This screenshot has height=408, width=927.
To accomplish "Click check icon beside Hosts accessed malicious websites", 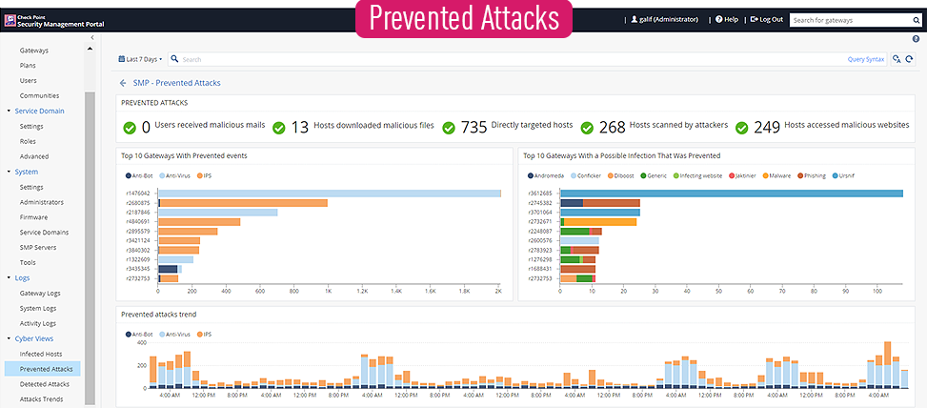I will click(742, 128).
